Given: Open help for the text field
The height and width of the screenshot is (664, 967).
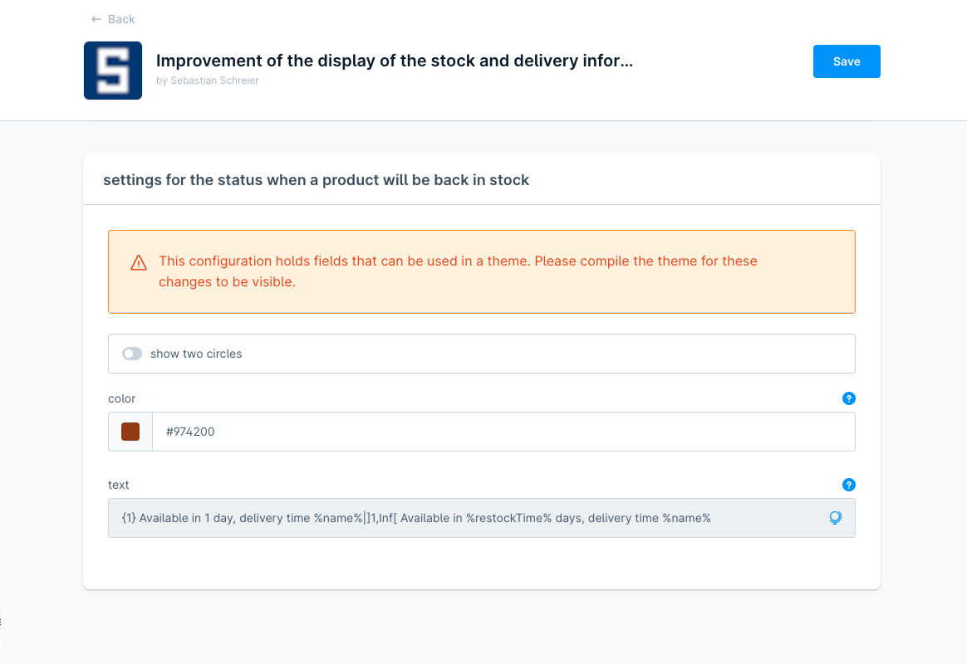Looking at the screenshot, I should tap(848, 485).
